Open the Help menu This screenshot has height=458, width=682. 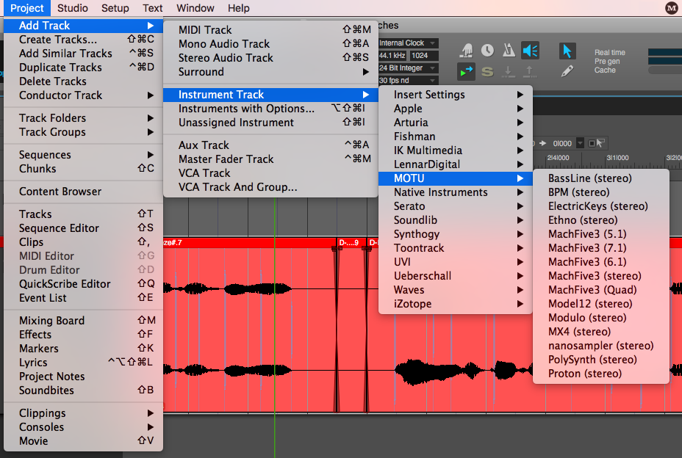pyautogui.click(x=238, y=8)
